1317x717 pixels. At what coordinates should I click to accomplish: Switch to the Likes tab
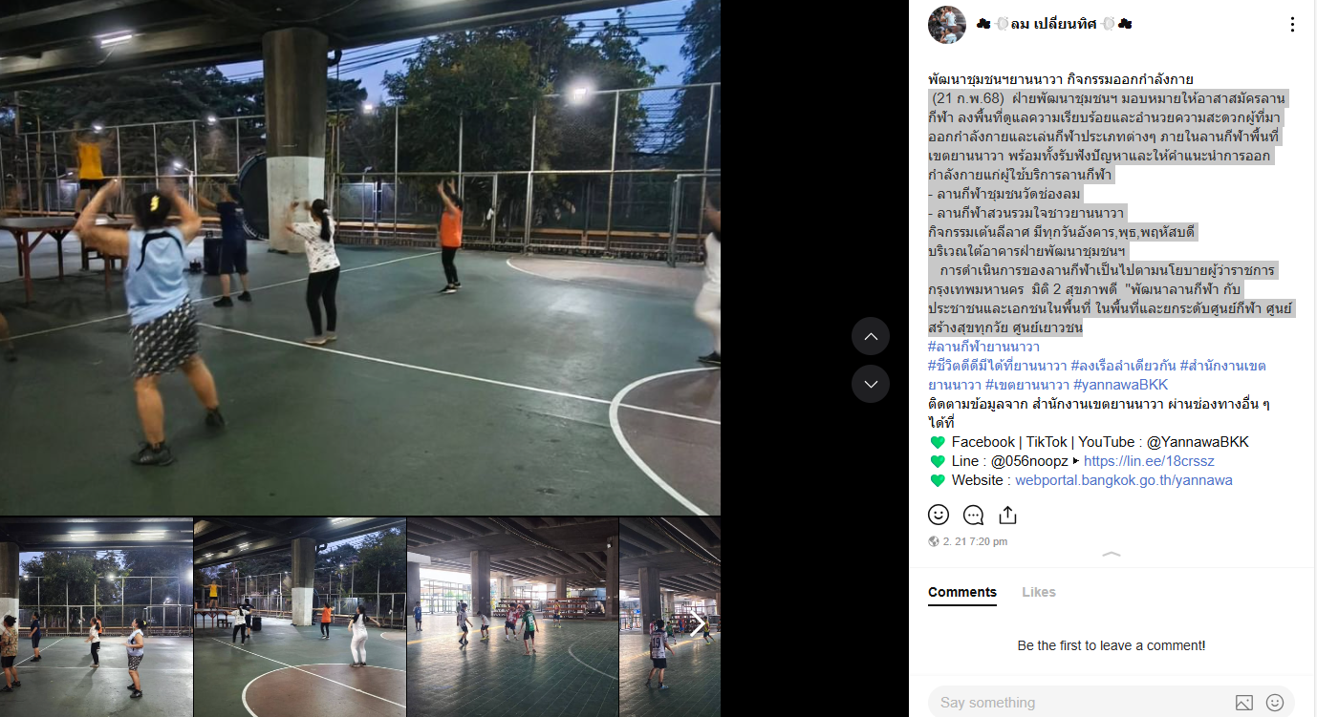1039,592
